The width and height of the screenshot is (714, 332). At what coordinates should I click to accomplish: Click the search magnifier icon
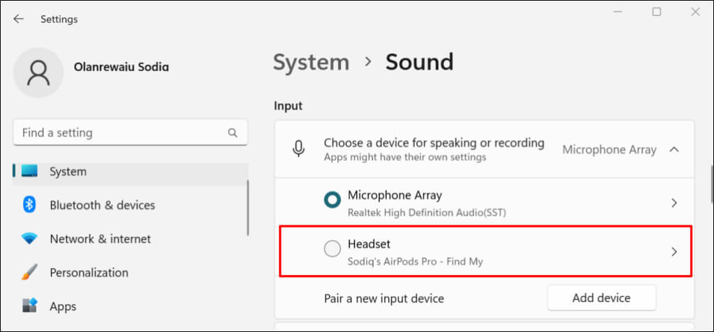coord(233,132)
